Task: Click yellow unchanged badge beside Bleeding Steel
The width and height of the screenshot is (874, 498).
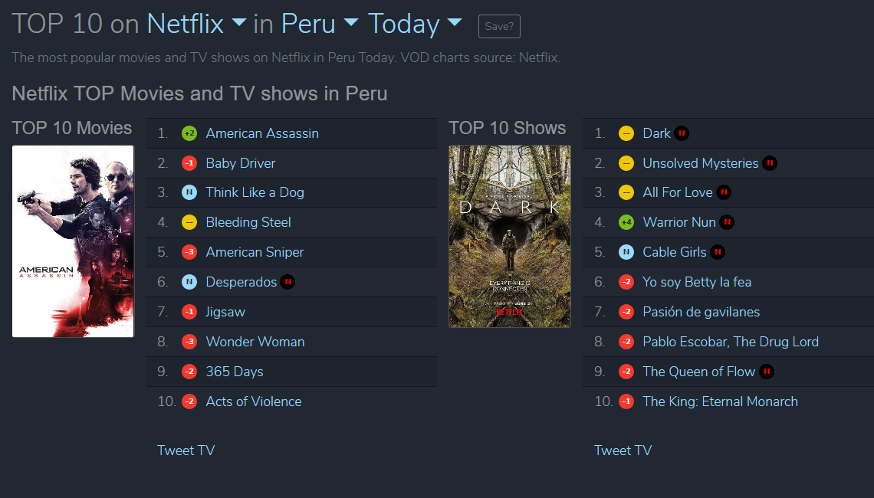Action: (189, 222)
